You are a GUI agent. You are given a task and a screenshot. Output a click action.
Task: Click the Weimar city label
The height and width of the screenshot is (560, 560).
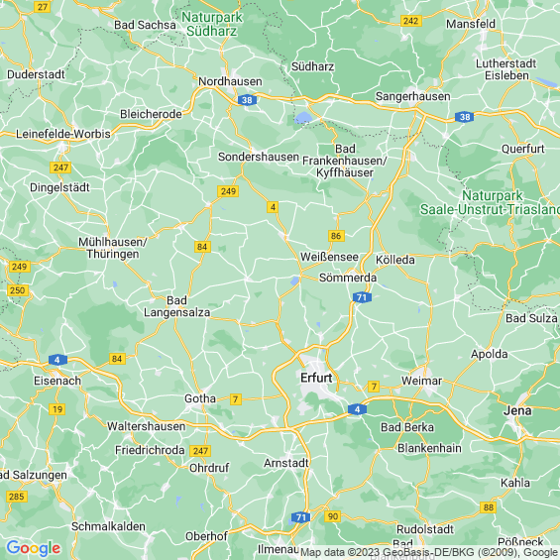point(421,381)
